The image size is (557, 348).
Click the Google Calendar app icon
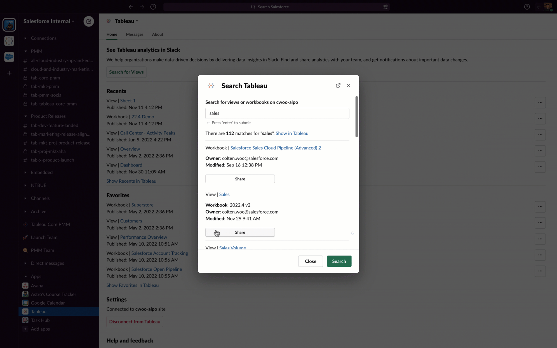point(25,303)
